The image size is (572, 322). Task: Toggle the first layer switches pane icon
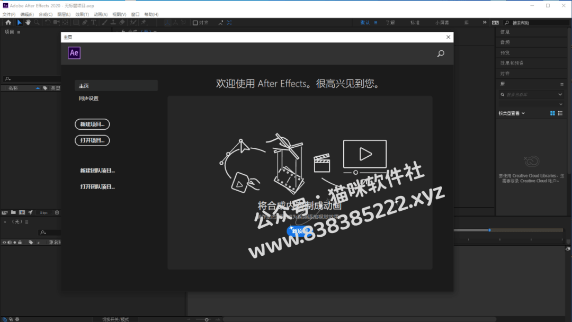(5, 319)
